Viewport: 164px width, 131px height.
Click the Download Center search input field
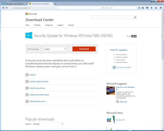pos(112,17)
